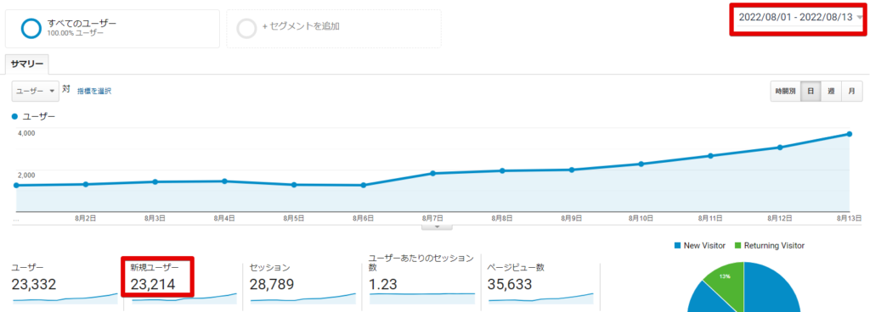Select the 月 granularity button
The height and width of the screenshot is (312, 870).
(x=851, y=92)
